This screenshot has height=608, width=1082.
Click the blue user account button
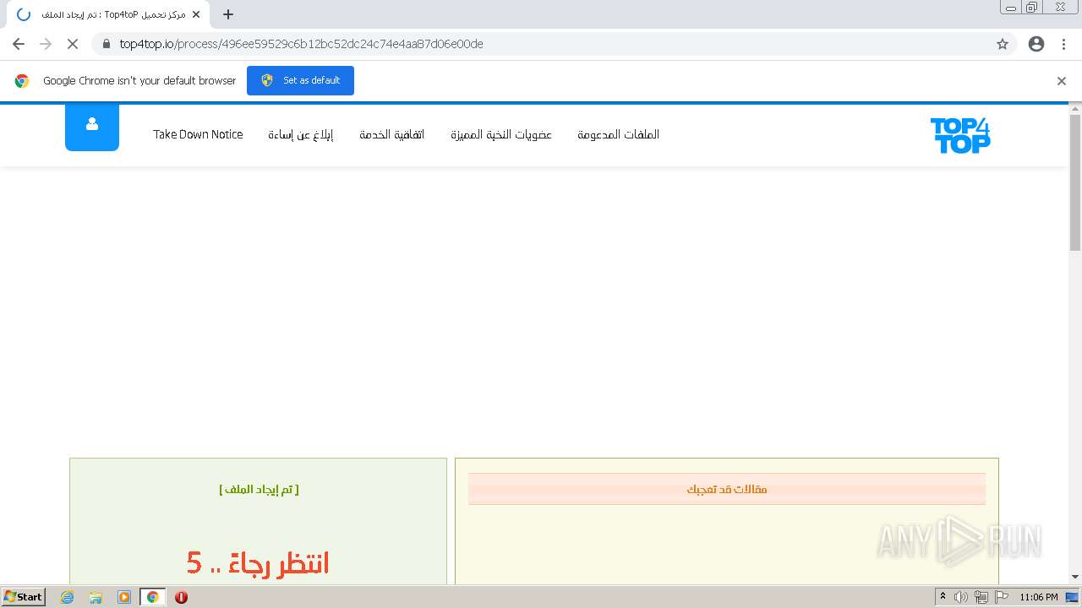coord(92,126)
